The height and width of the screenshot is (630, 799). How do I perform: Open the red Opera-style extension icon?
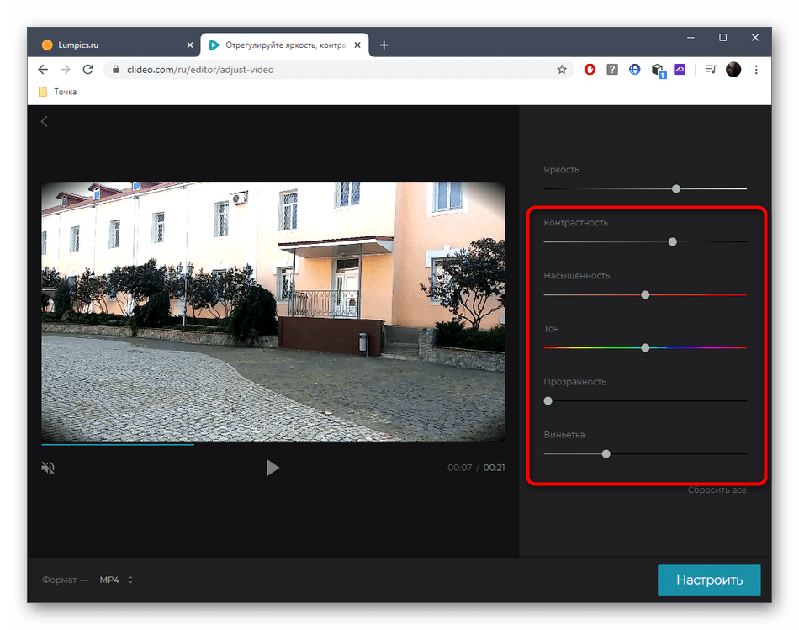coord(590,69)
